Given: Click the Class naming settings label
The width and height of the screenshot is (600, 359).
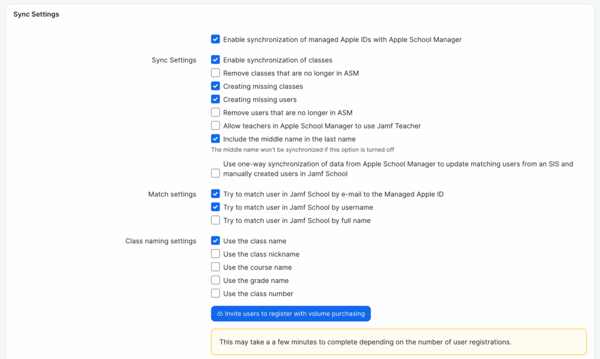Looking at the screenshot, I should pyautogui.click(x=161, y=241).
